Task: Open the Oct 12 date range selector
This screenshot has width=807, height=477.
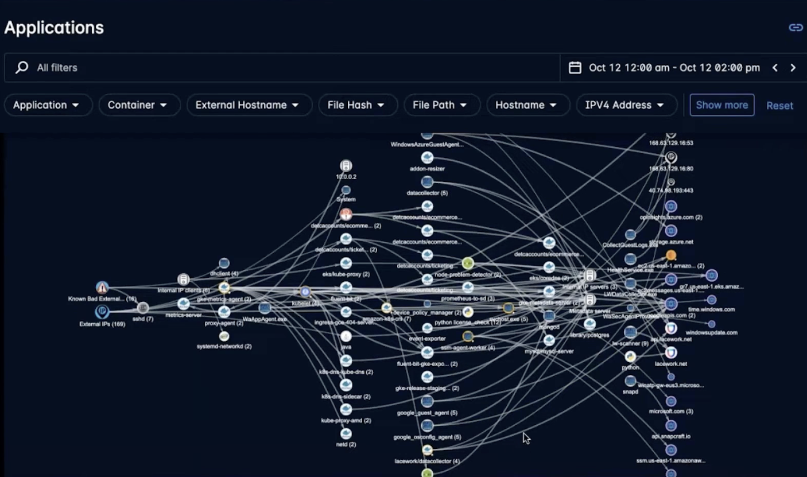Action: [x=674, y=68]
